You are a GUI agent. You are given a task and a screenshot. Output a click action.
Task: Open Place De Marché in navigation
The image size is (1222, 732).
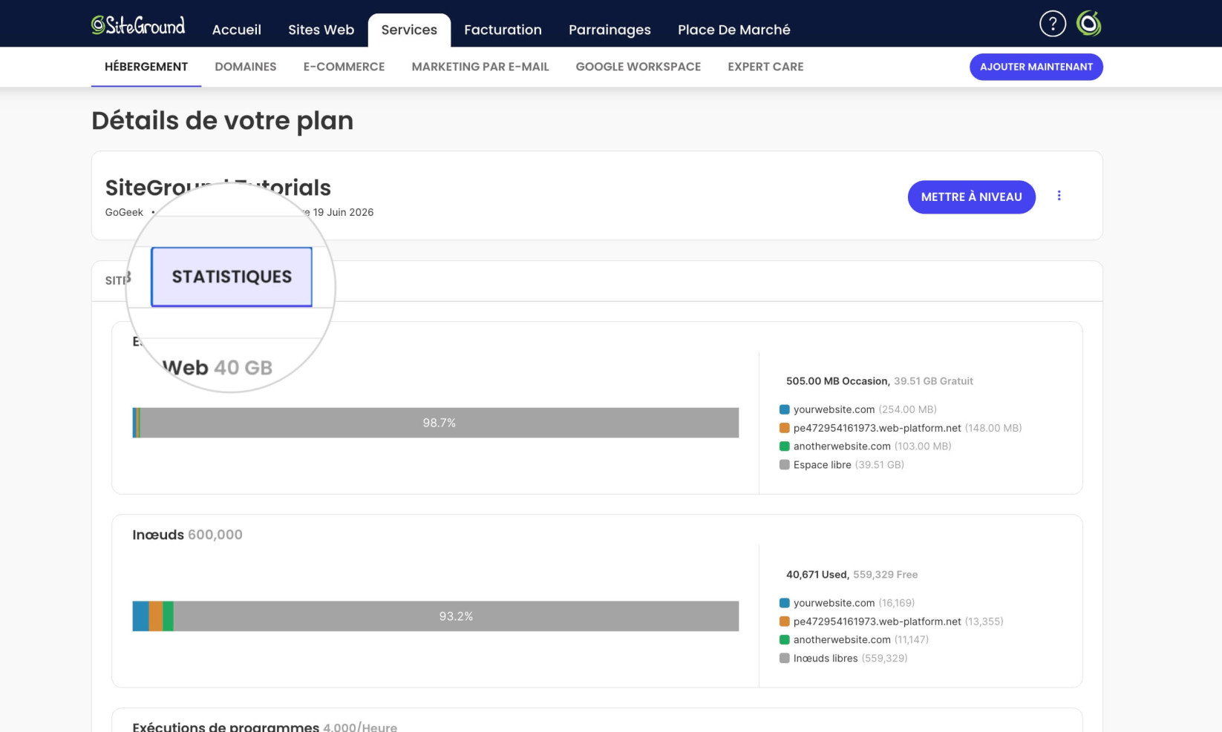pos(733,30)
